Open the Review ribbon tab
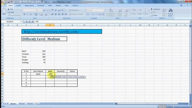The image size is (192, 108). click(x=58, y=5)
